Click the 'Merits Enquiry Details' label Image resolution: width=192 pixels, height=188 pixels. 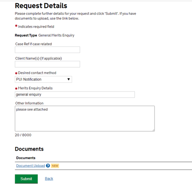tap(35, 88)
